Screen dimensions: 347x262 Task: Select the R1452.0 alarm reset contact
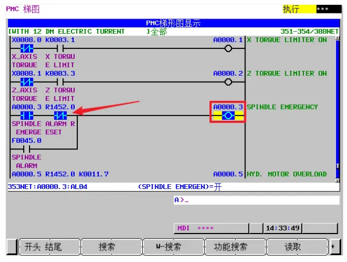point(60,115)
